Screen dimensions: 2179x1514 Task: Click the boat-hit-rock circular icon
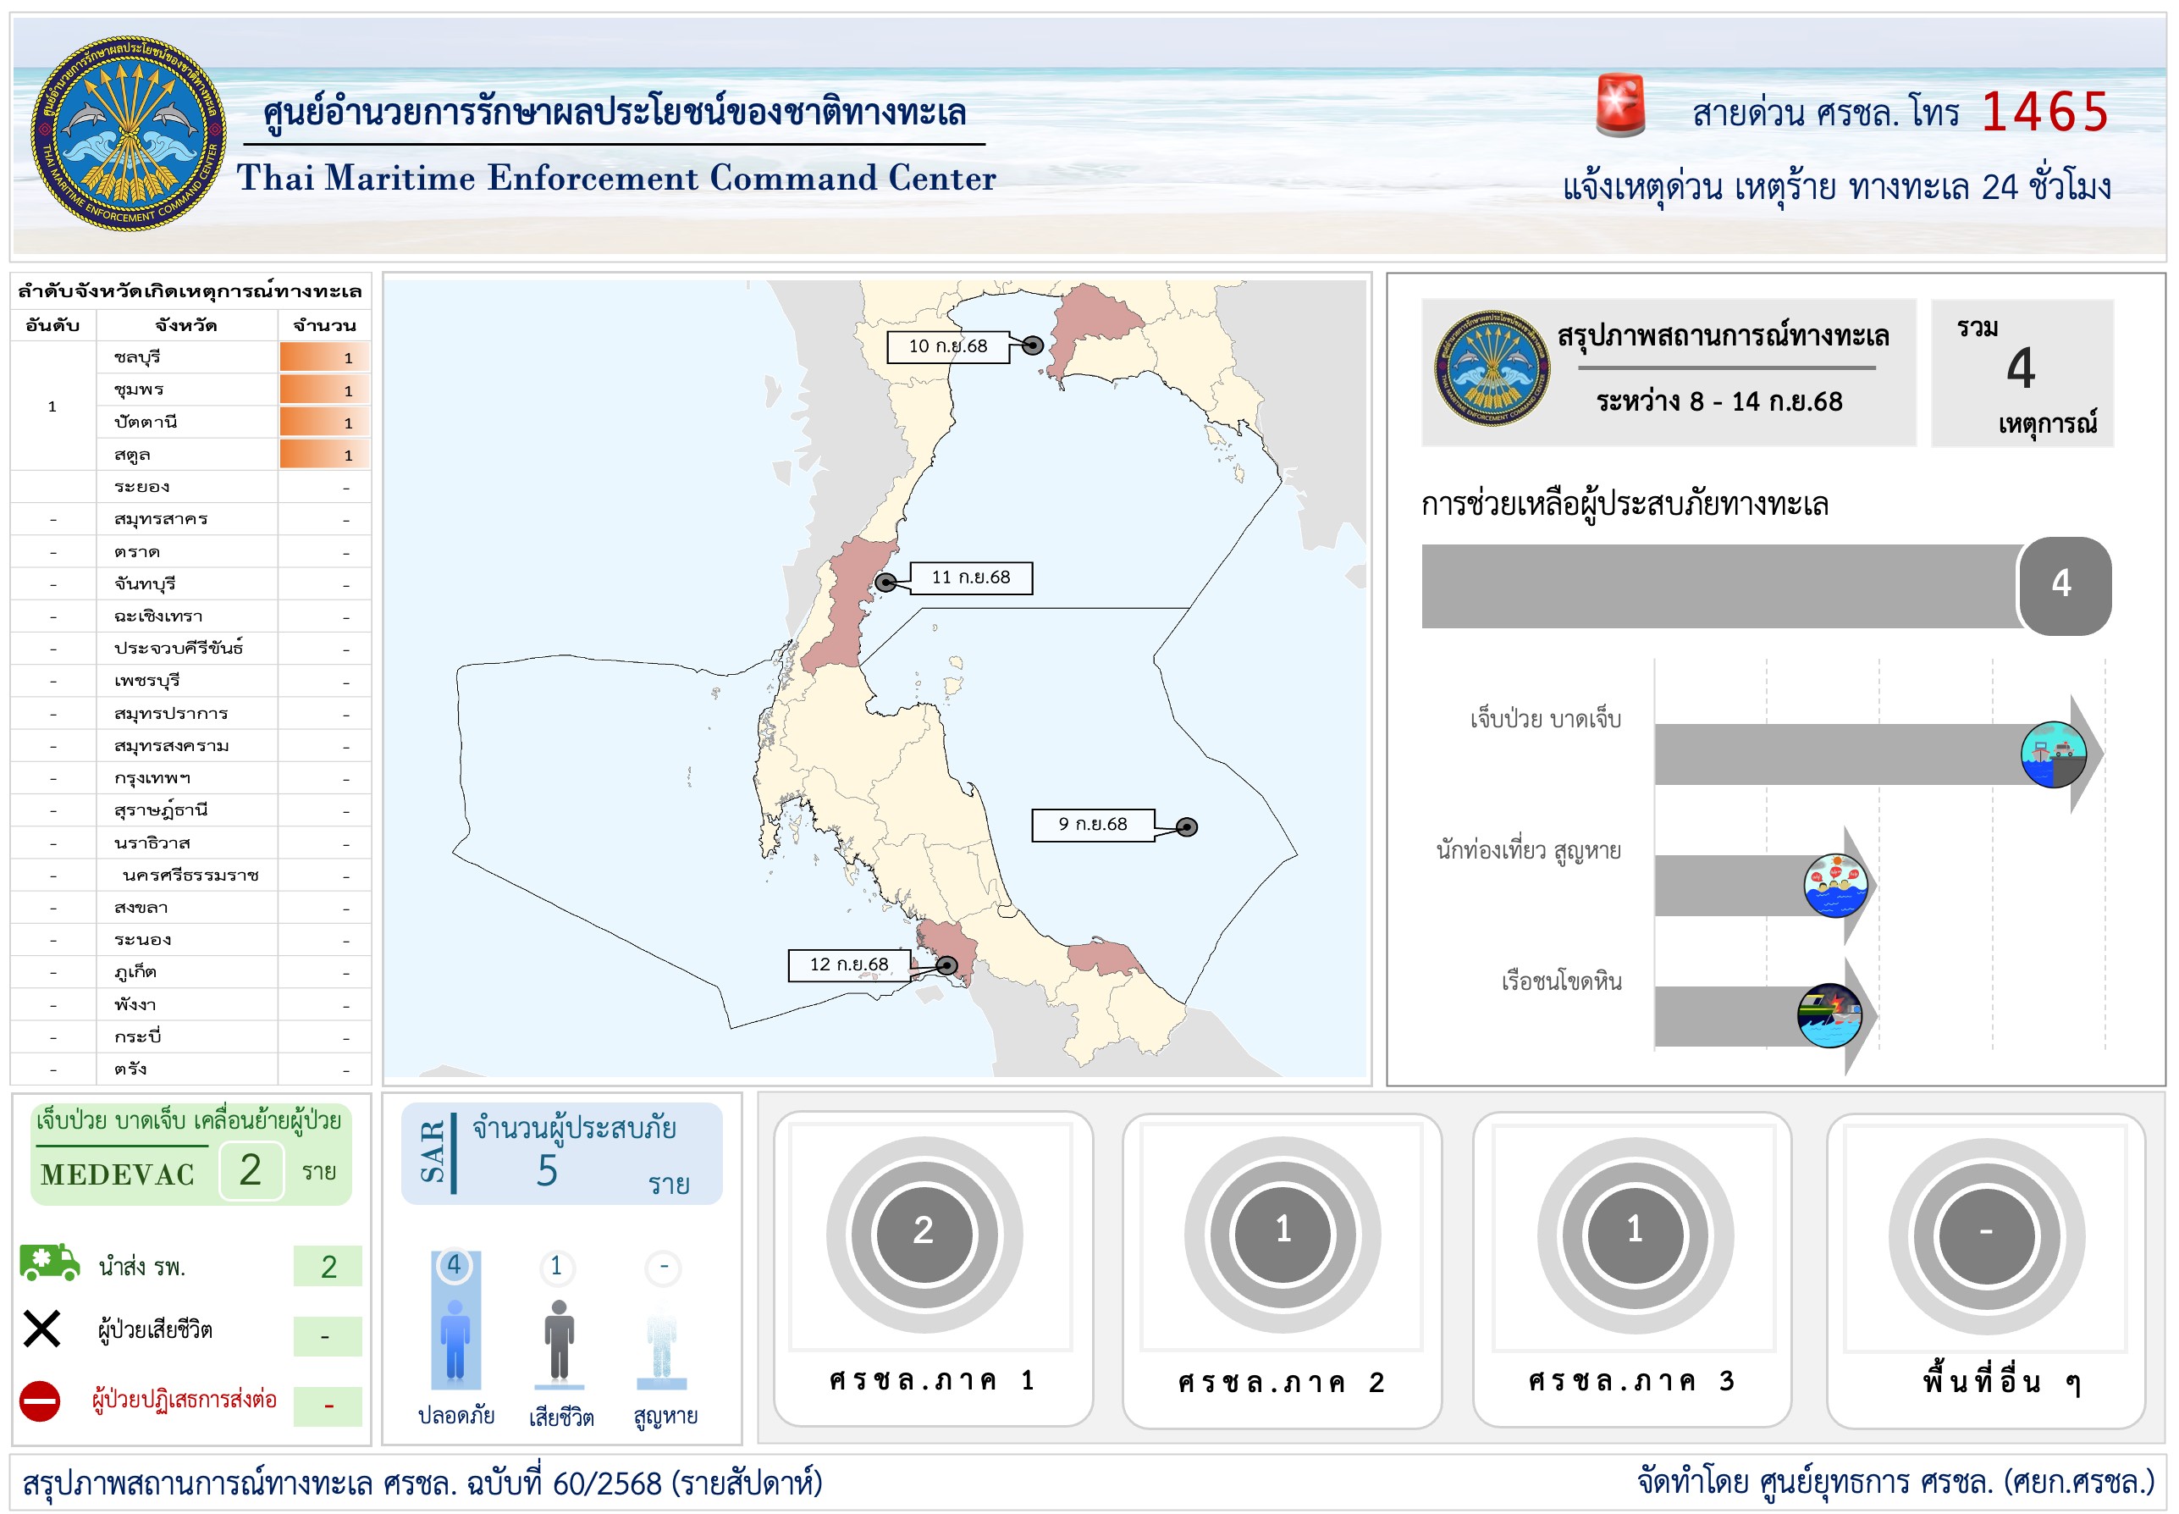click(x=1829, y=1015)
